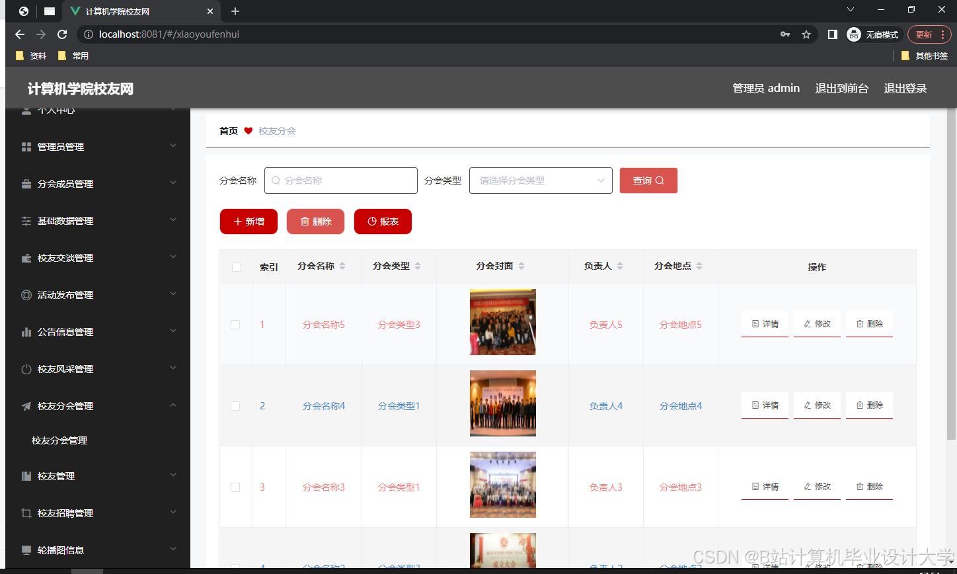Click the 管理员管理 grid icon
This screenshot has height=574, width=957.
click(26, 147)
